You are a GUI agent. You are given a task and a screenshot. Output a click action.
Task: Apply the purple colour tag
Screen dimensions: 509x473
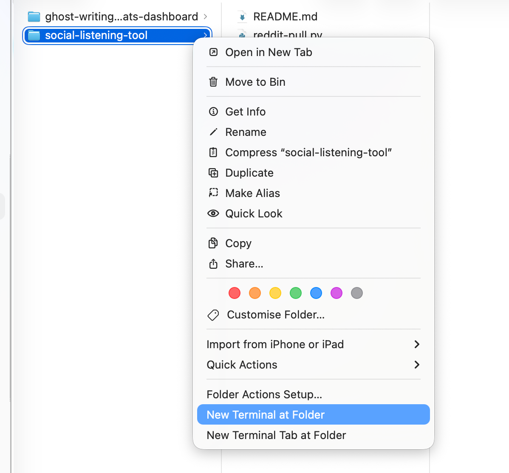[337, 293]
